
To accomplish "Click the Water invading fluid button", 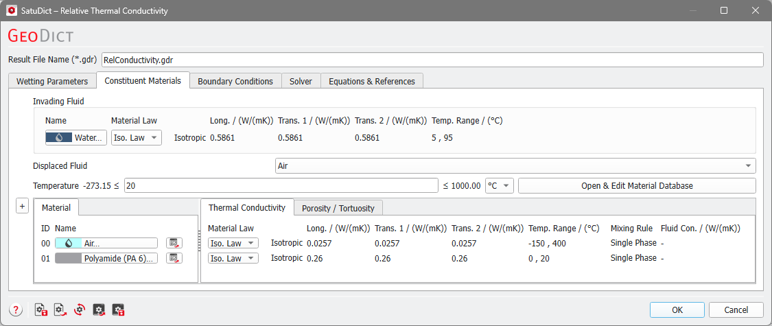I will [x=75, y=138].
